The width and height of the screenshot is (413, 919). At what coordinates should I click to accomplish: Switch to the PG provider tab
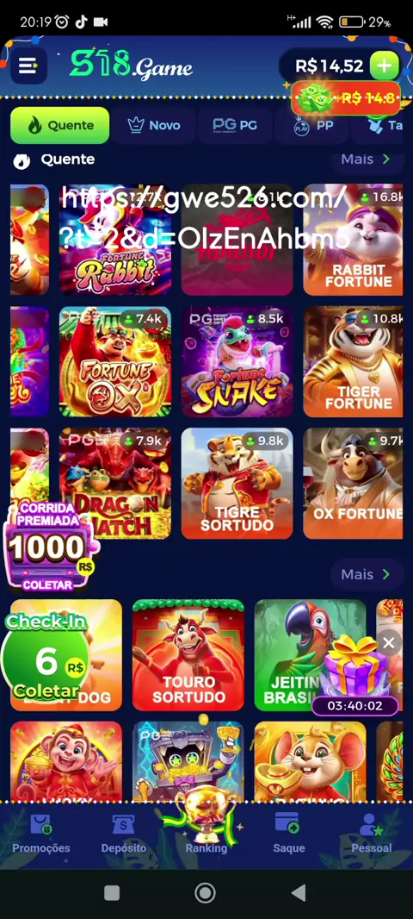point(235,125)
